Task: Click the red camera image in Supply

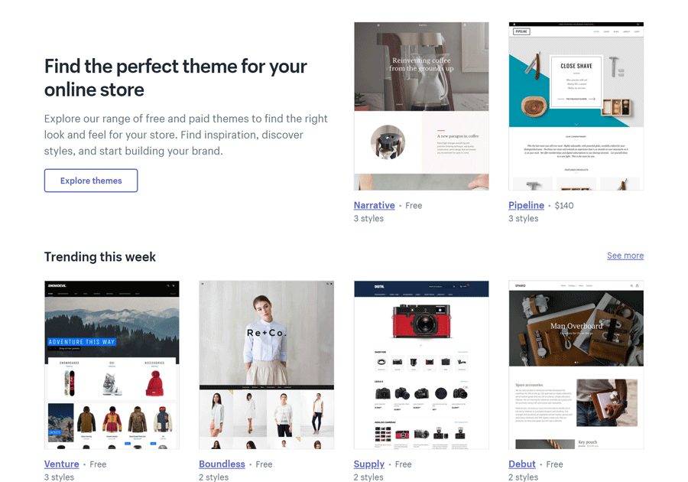Action: (x=421, y=321)
